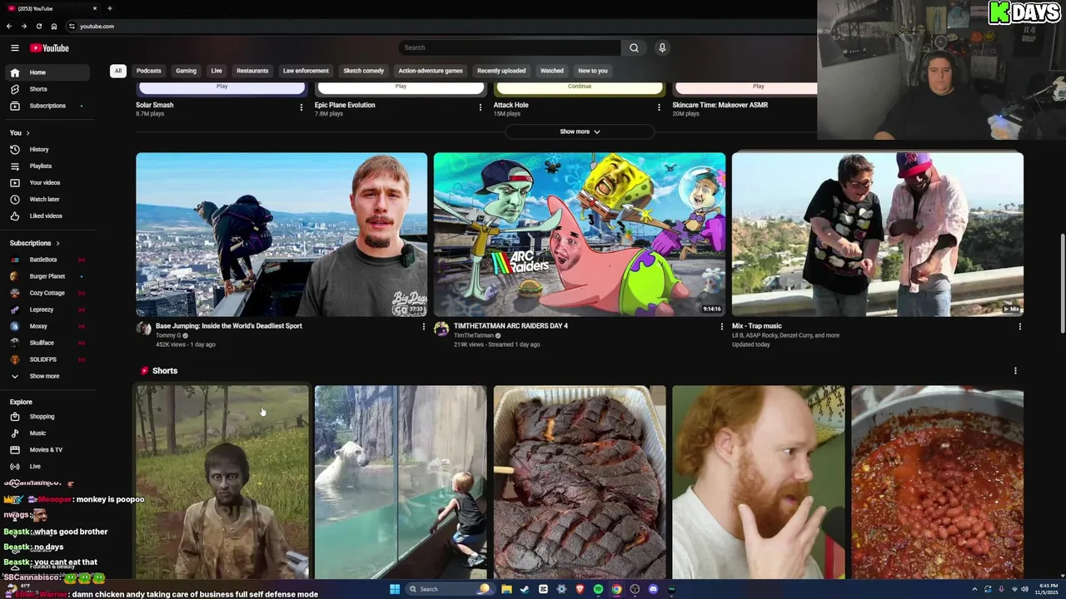1066x599 pixels.
Task: Expand the Subscriptions section header
Action: point(35,243)
